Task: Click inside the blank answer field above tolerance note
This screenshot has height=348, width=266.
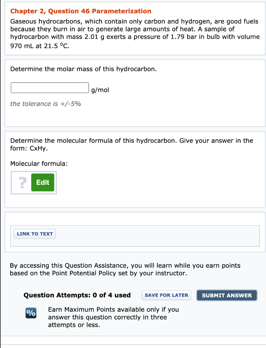Action: click(x=50, y=88)
